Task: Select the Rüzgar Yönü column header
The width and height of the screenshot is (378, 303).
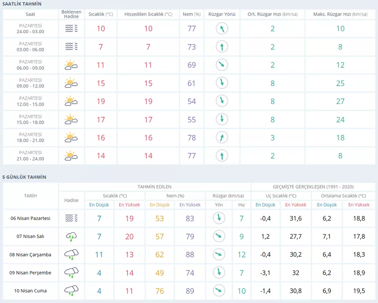Action: tap(222, 14)
